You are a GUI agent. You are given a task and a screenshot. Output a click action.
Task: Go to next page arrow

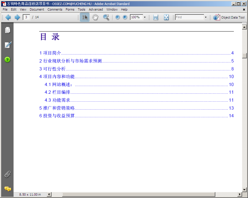tap(17, 17)
